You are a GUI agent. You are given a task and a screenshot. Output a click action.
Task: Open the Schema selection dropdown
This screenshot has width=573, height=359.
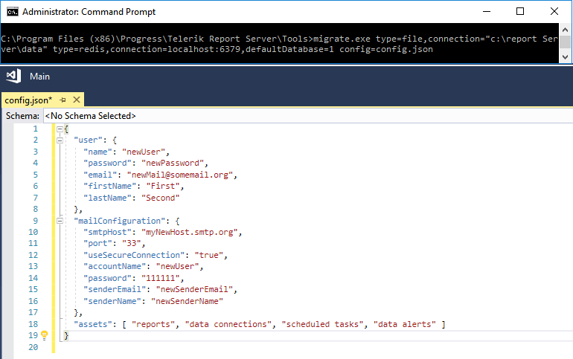[x=308, y=116]
